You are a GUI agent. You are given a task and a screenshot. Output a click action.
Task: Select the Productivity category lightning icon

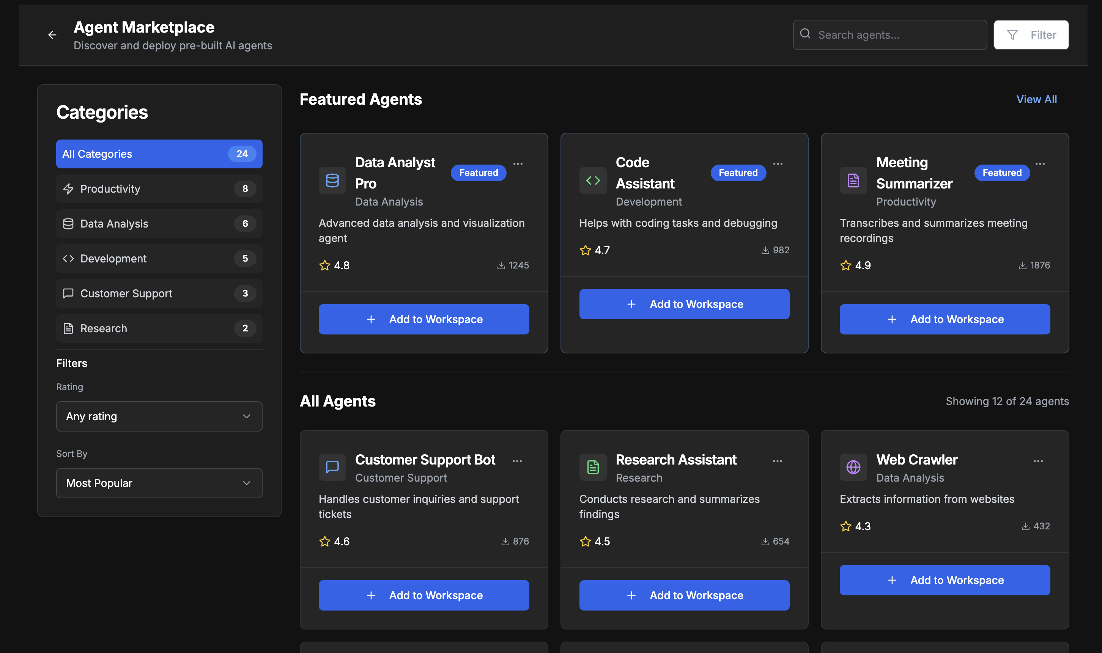(69, 188)
